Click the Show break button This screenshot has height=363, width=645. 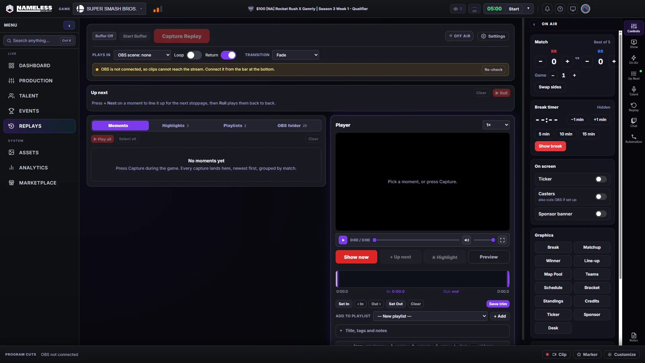point(550,146)
